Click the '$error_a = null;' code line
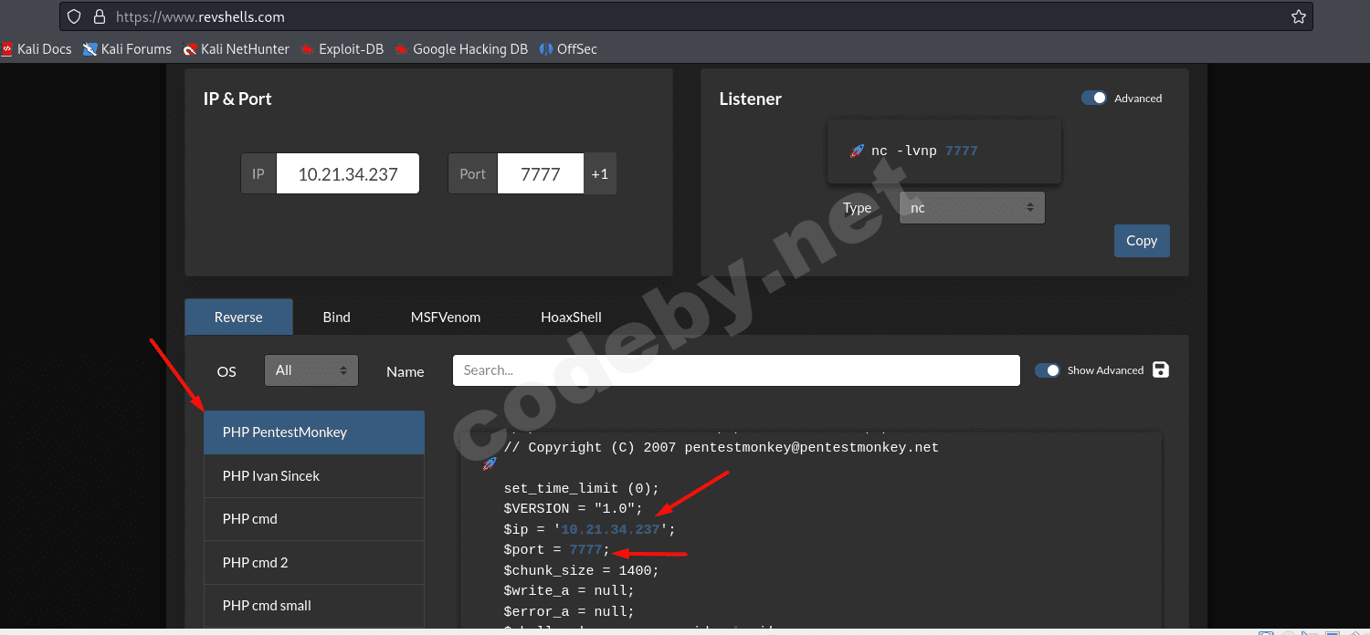The image size is (1370, 635). point(569,611)
